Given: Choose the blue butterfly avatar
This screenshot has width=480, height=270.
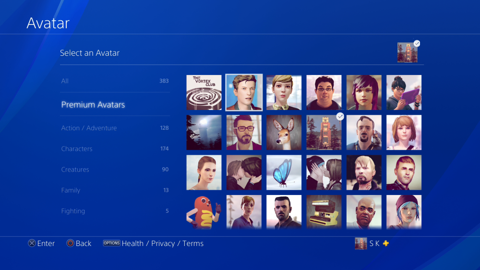Looking at the screenshot, I should tap(284, 172).
